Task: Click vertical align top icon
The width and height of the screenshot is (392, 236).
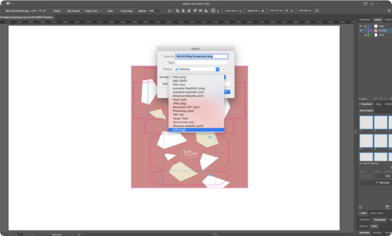Action: [195, 11]
